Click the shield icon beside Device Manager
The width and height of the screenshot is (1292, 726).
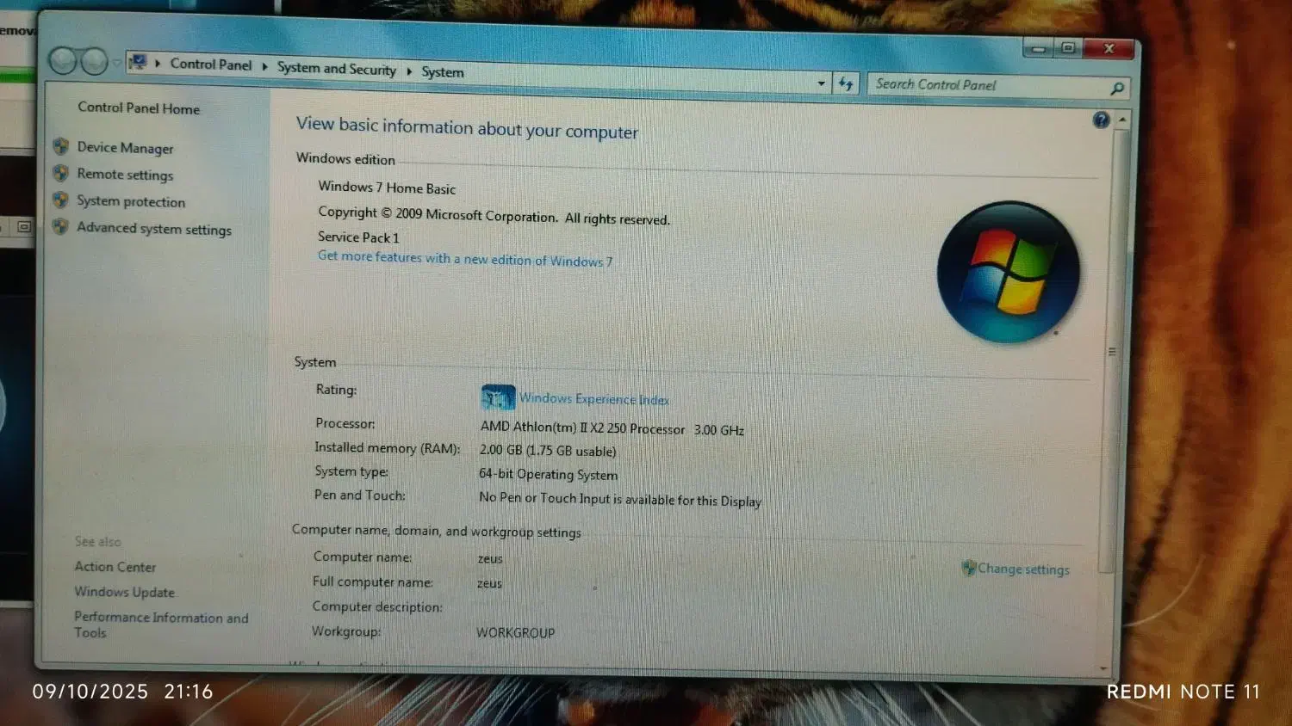60,146
